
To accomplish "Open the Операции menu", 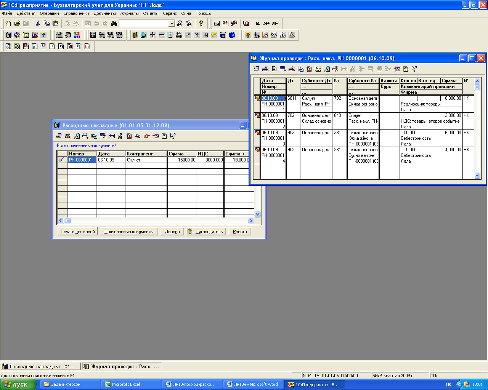I will pyautogui.click(x=49, y=13).
